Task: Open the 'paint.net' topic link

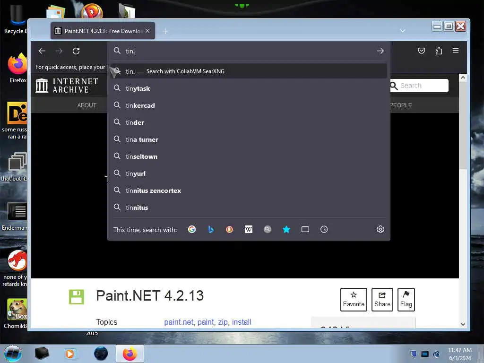Action: click(179, 322)
